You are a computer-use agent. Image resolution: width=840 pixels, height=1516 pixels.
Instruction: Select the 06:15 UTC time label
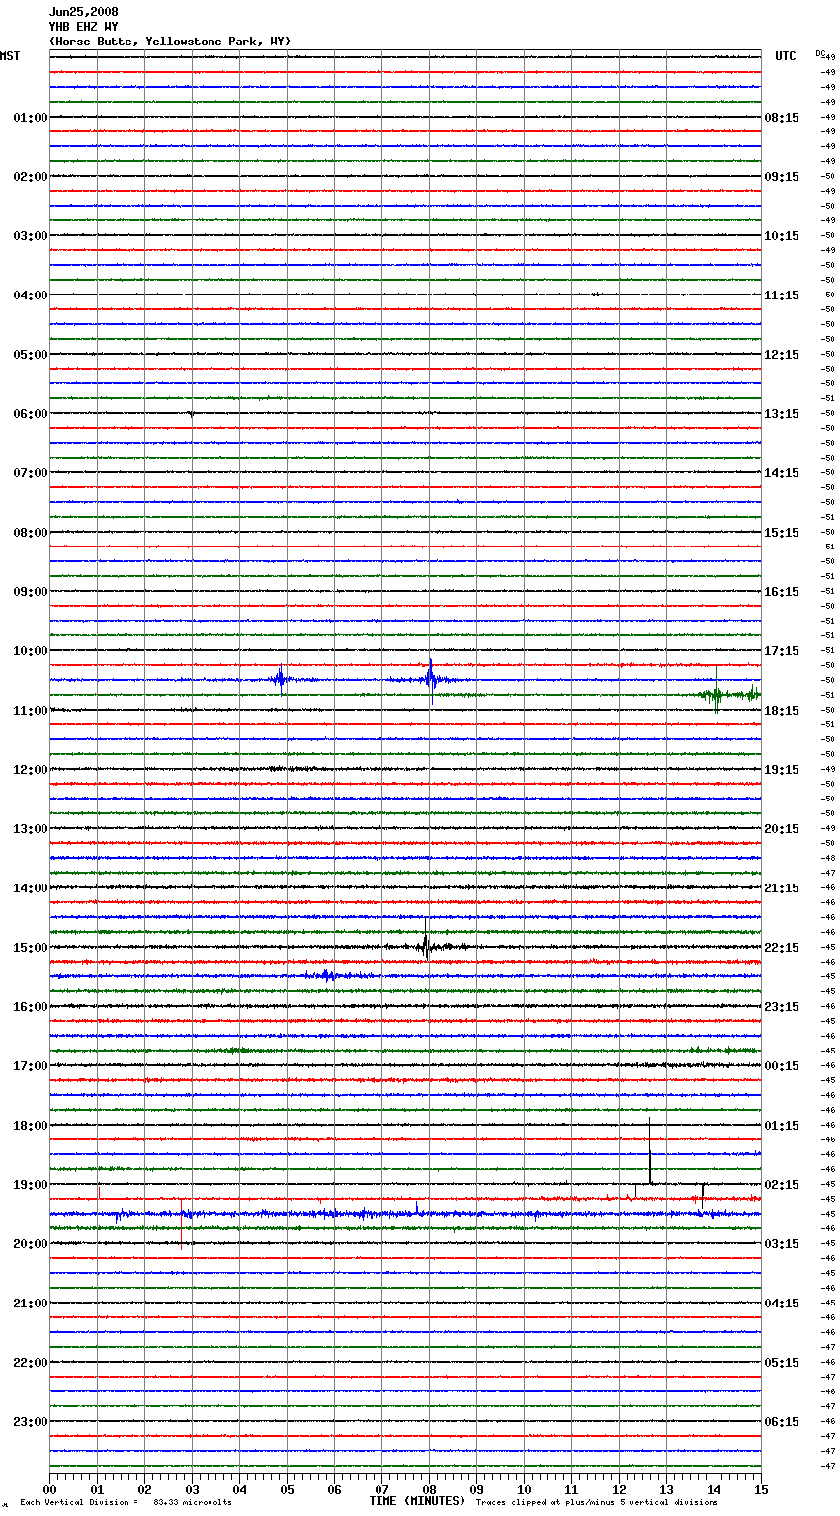(x=782, y=1422)
